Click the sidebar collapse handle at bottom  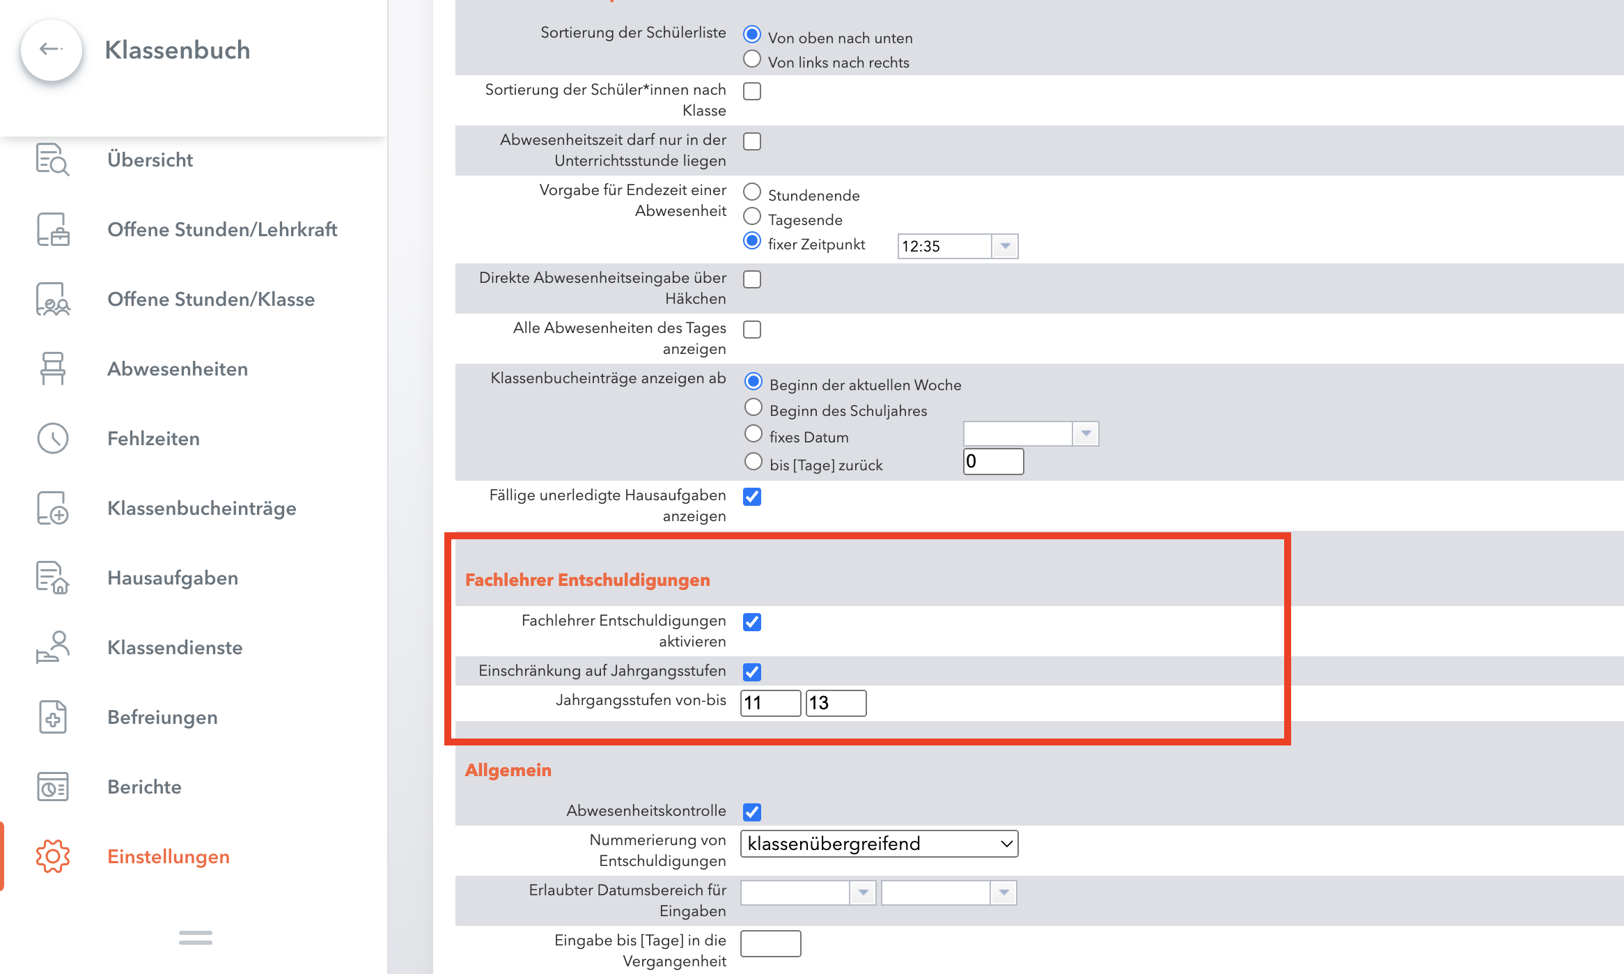196,938
